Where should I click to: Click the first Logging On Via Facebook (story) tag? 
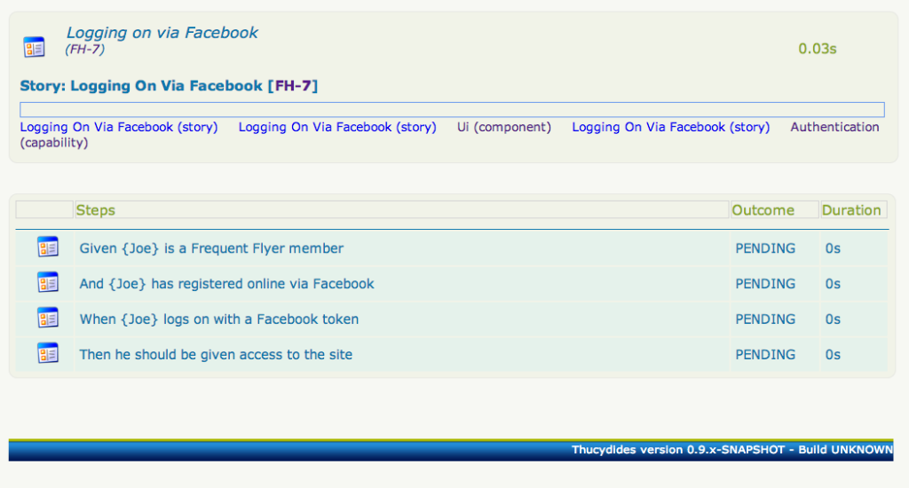point(118,127)
